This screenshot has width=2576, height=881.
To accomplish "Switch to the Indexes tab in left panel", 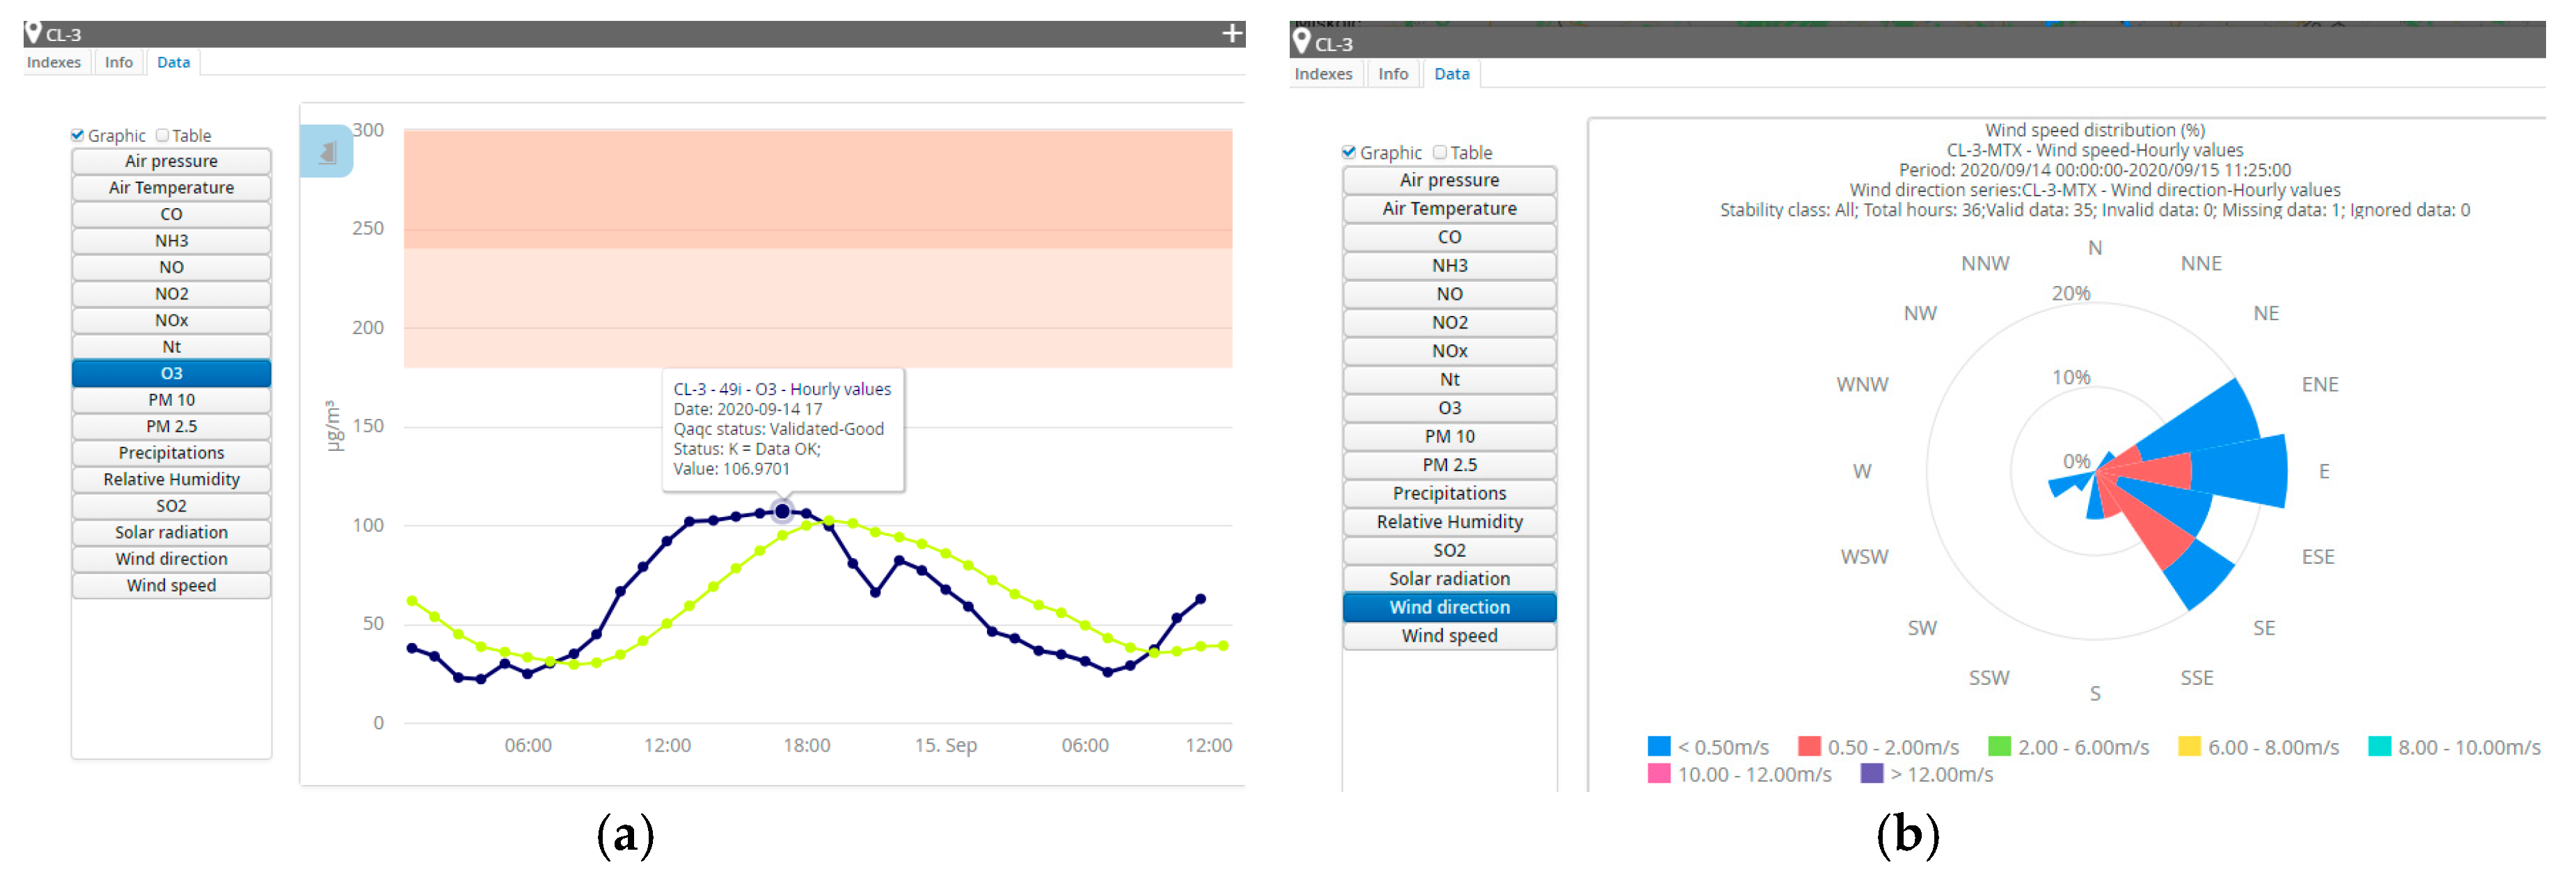I will point(54,62).
